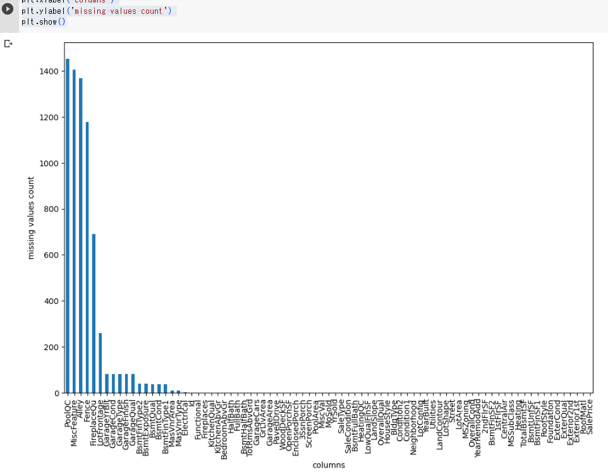Click the 'missing values count' y-axis label
The image size is (608, 474).
click(x=31, y=217)
